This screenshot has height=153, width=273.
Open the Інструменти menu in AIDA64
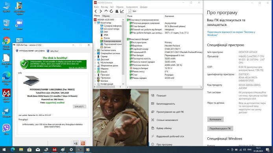[132, 7]
